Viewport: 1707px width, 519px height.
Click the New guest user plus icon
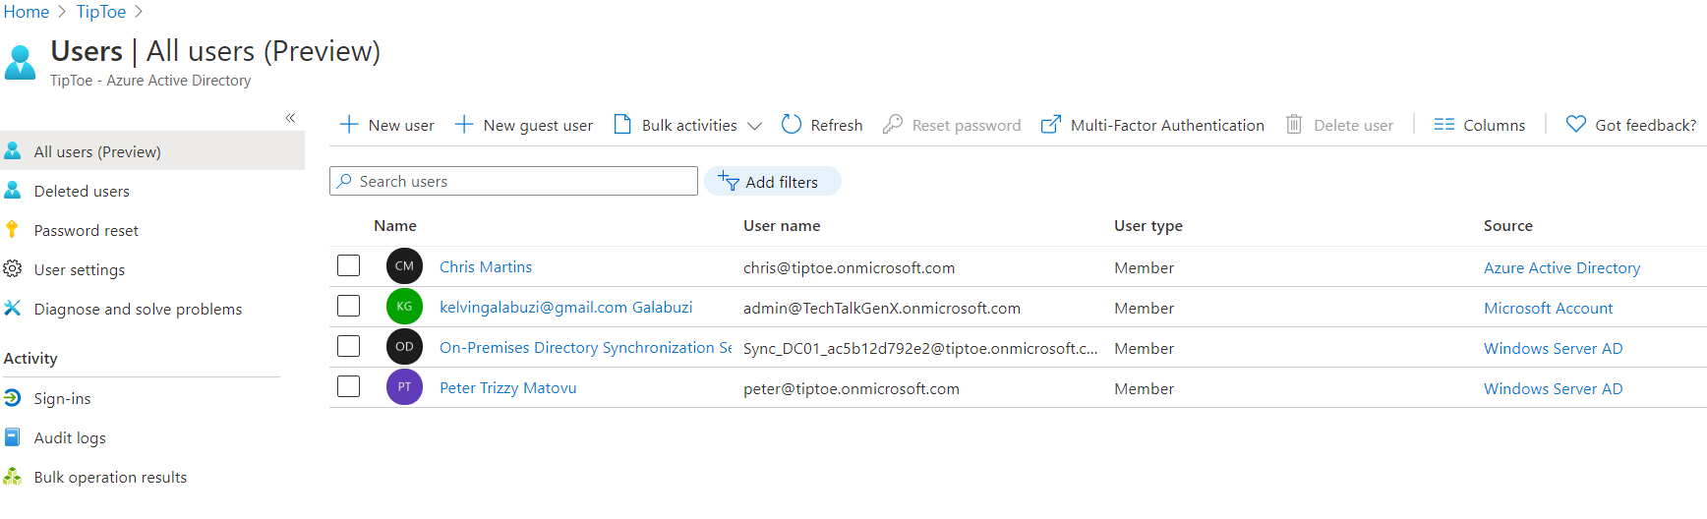coord(464,124)
